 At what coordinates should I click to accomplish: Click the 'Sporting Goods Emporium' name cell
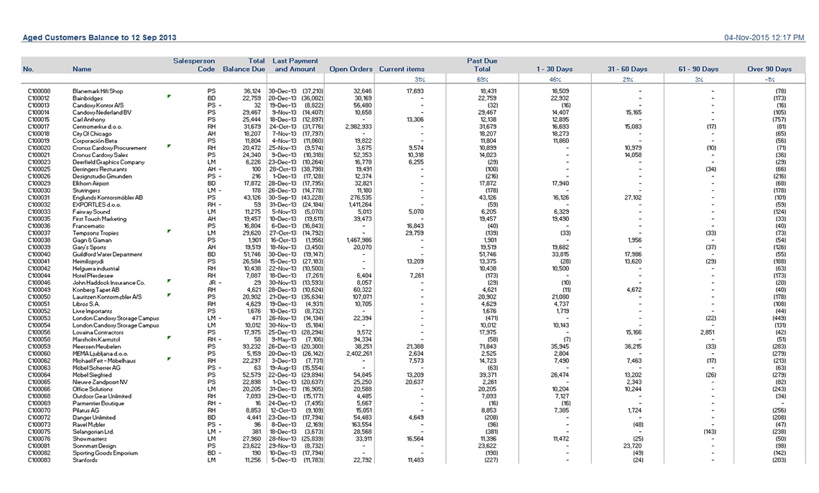(105, 454)
